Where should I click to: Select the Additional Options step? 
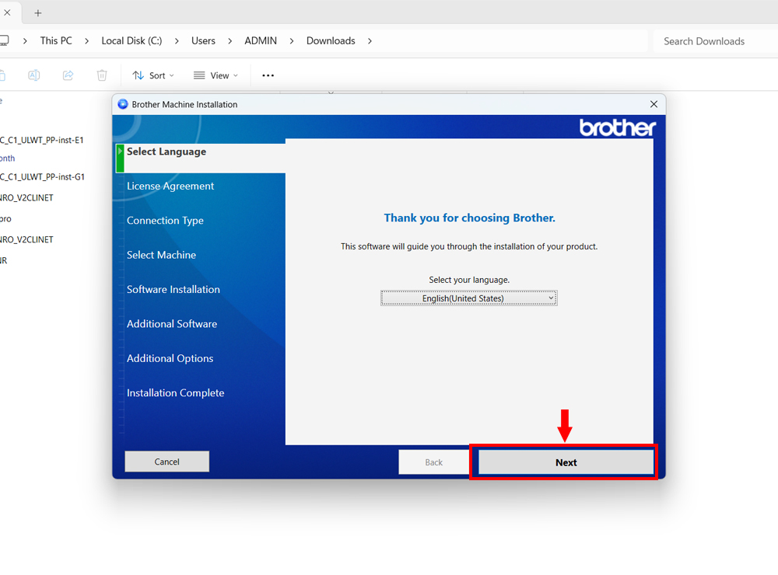(170, 358)
